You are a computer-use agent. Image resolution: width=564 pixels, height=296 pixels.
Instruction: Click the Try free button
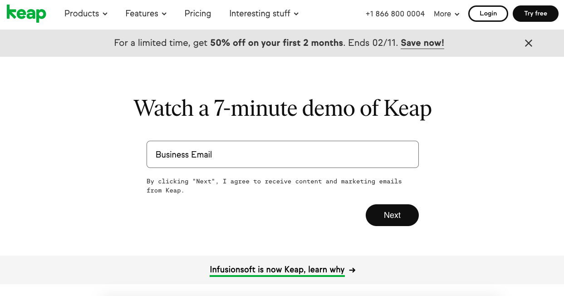point(535,14)
